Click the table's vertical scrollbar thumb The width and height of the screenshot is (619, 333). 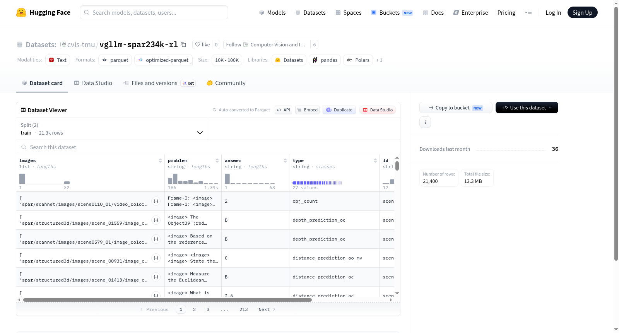coord(397,166)
